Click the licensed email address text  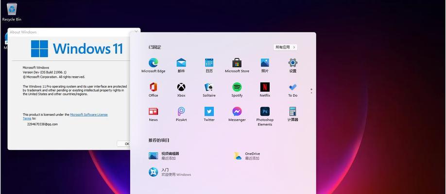(x=42, y=124)
